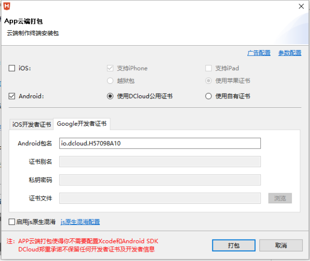Switch to the iOS开发者证书 tab
The image size is (310, 261).
tap(31, 124)
